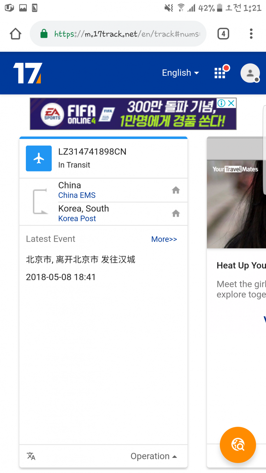This screenshot has height=473, width=266.
Task: Open the Travel Mates ad image
Action: [x=237, y=204]
